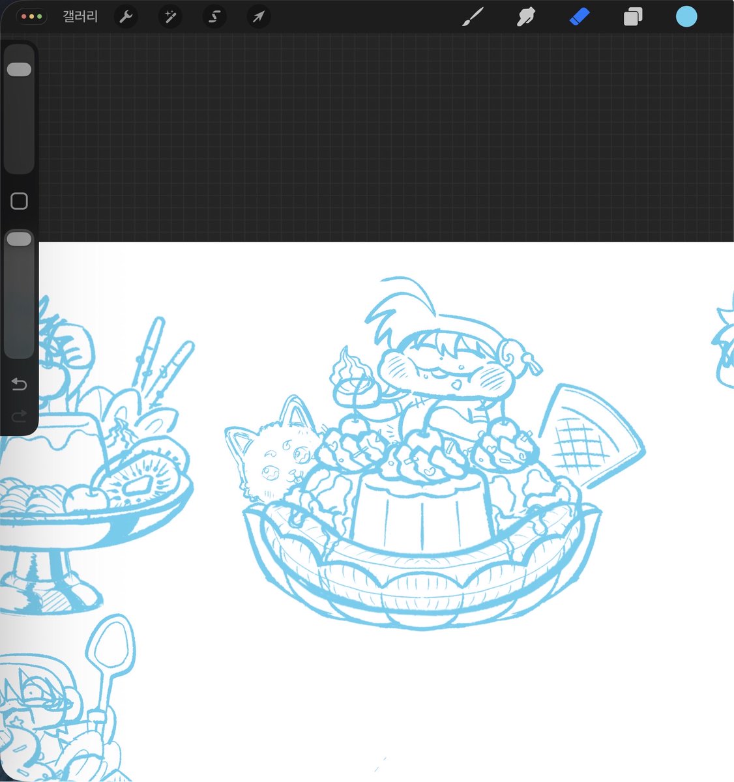
Task: Select the Smudge tool
Action: [x=526, y=17]
